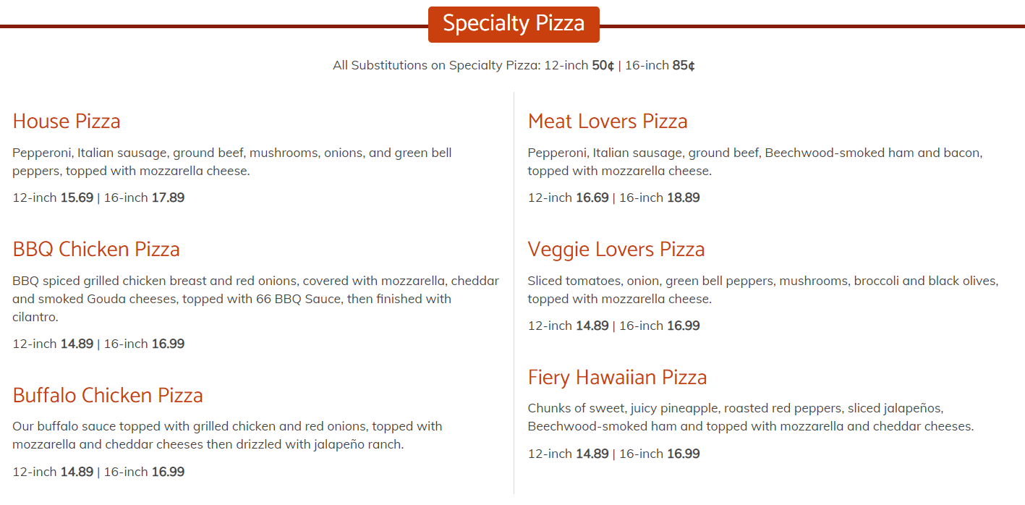Click the Specialty Pizza section header

click(514, 24)
